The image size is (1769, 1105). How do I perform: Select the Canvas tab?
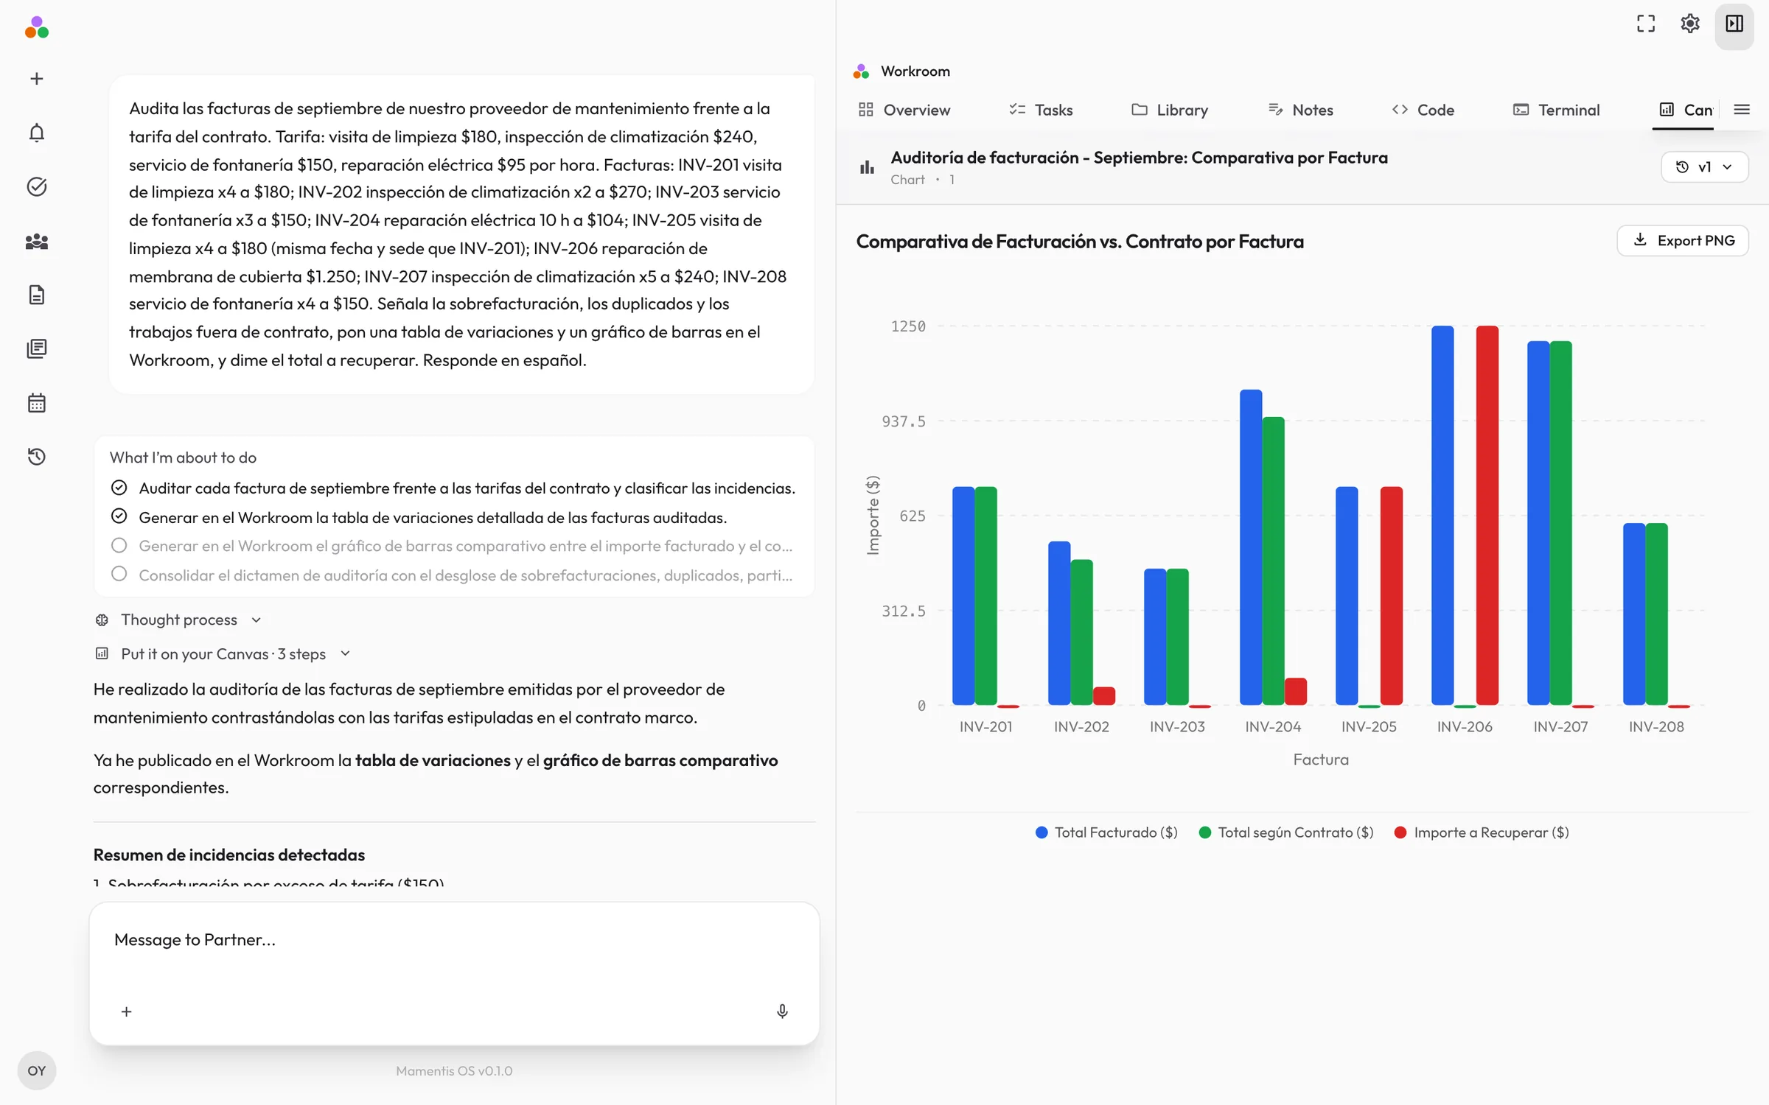click(1685, 110)
